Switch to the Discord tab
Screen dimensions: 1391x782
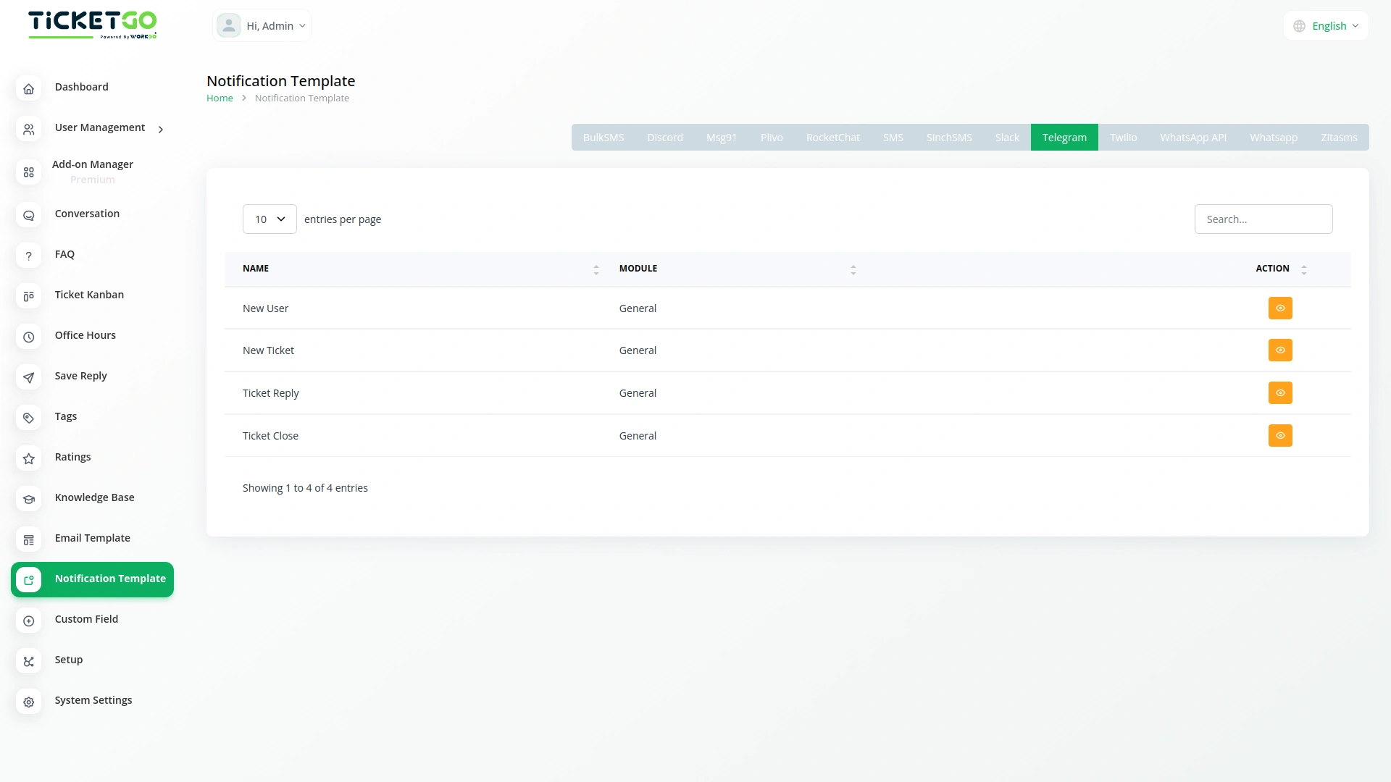[x=664, y=138]
